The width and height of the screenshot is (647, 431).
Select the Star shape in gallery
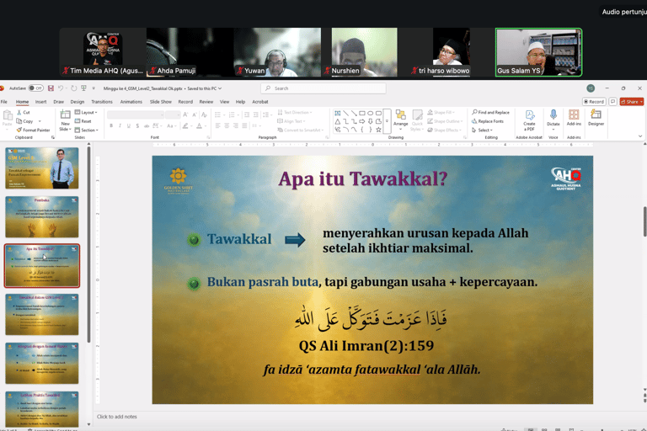pos(378,130)
